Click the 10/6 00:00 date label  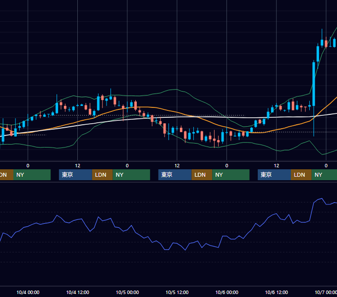coord(227,292)
